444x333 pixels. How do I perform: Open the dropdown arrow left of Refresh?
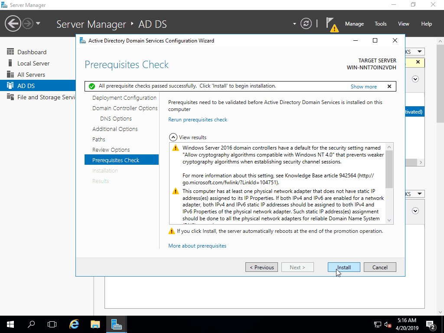coord(294,24)
